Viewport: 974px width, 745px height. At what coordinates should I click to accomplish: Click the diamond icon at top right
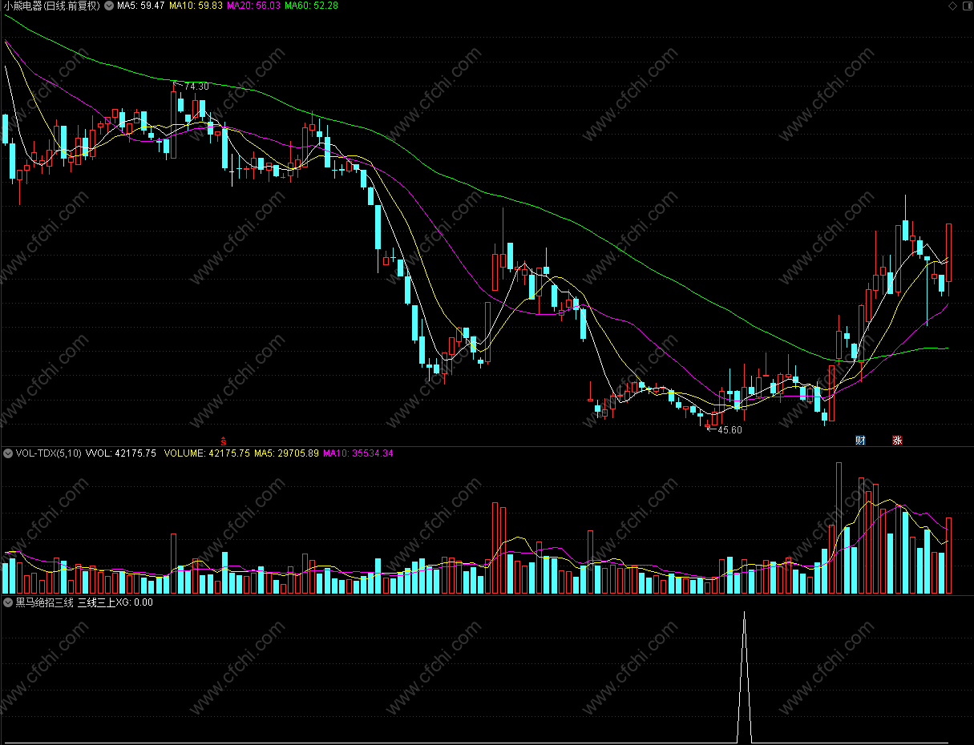pos(952,6)
